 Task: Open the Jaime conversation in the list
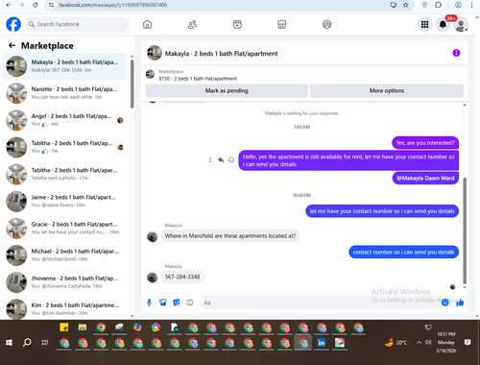64,201
